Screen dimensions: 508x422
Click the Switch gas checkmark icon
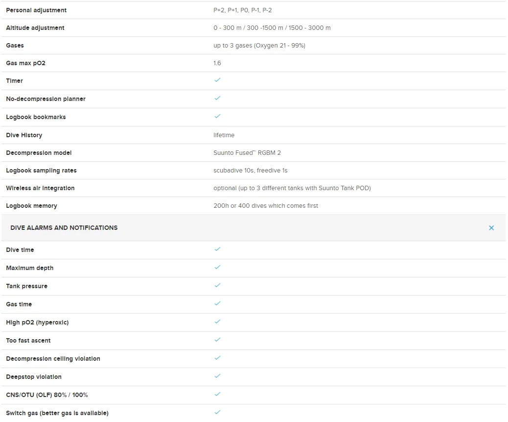(217, 412)
